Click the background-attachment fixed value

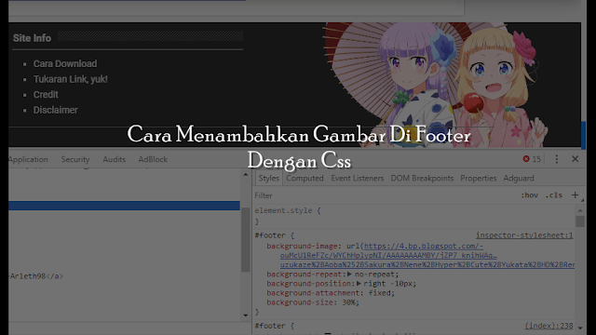pyautogui.click(x=379, y=293)
